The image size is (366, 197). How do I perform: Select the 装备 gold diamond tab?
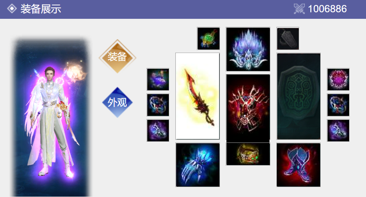pos(117,57)
